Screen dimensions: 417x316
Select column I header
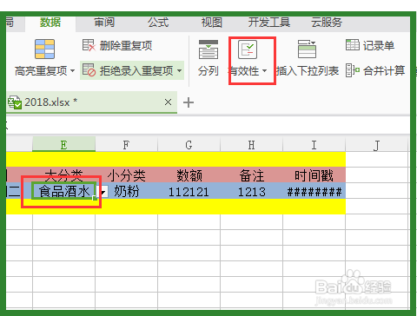(x=314, y=144)
